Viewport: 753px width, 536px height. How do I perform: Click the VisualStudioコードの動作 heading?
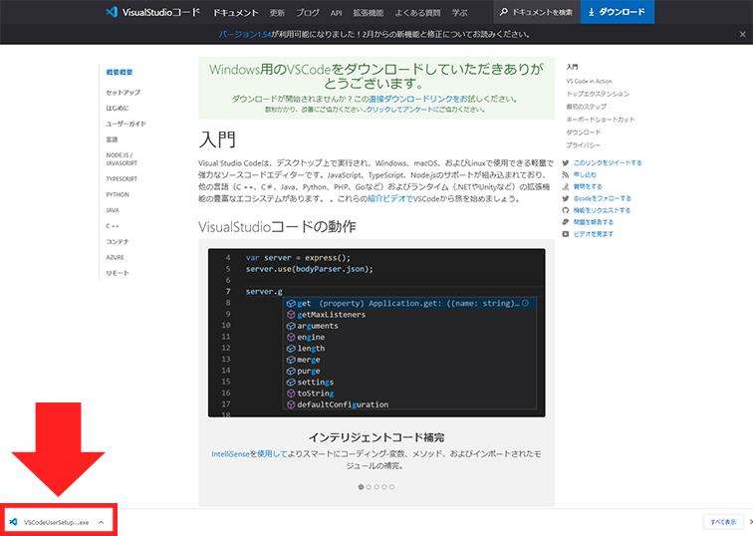click(277, 227)
